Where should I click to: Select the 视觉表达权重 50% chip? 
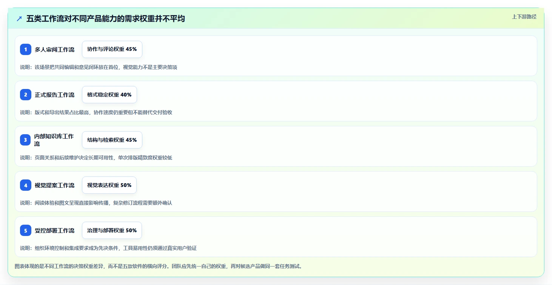pos(109,185)
